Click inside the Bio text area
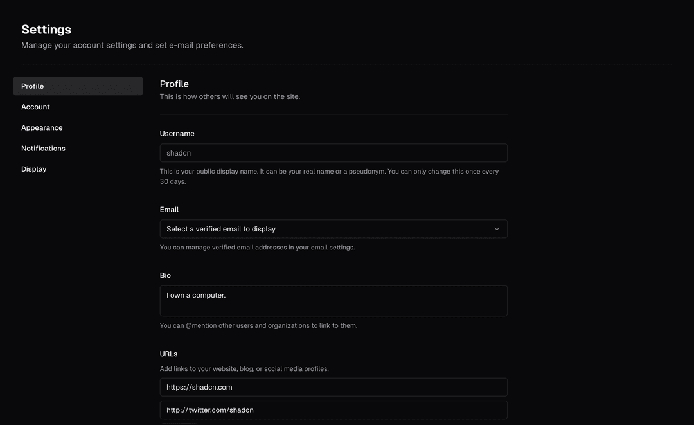The image size is (694, 425). tap(333, 300)
